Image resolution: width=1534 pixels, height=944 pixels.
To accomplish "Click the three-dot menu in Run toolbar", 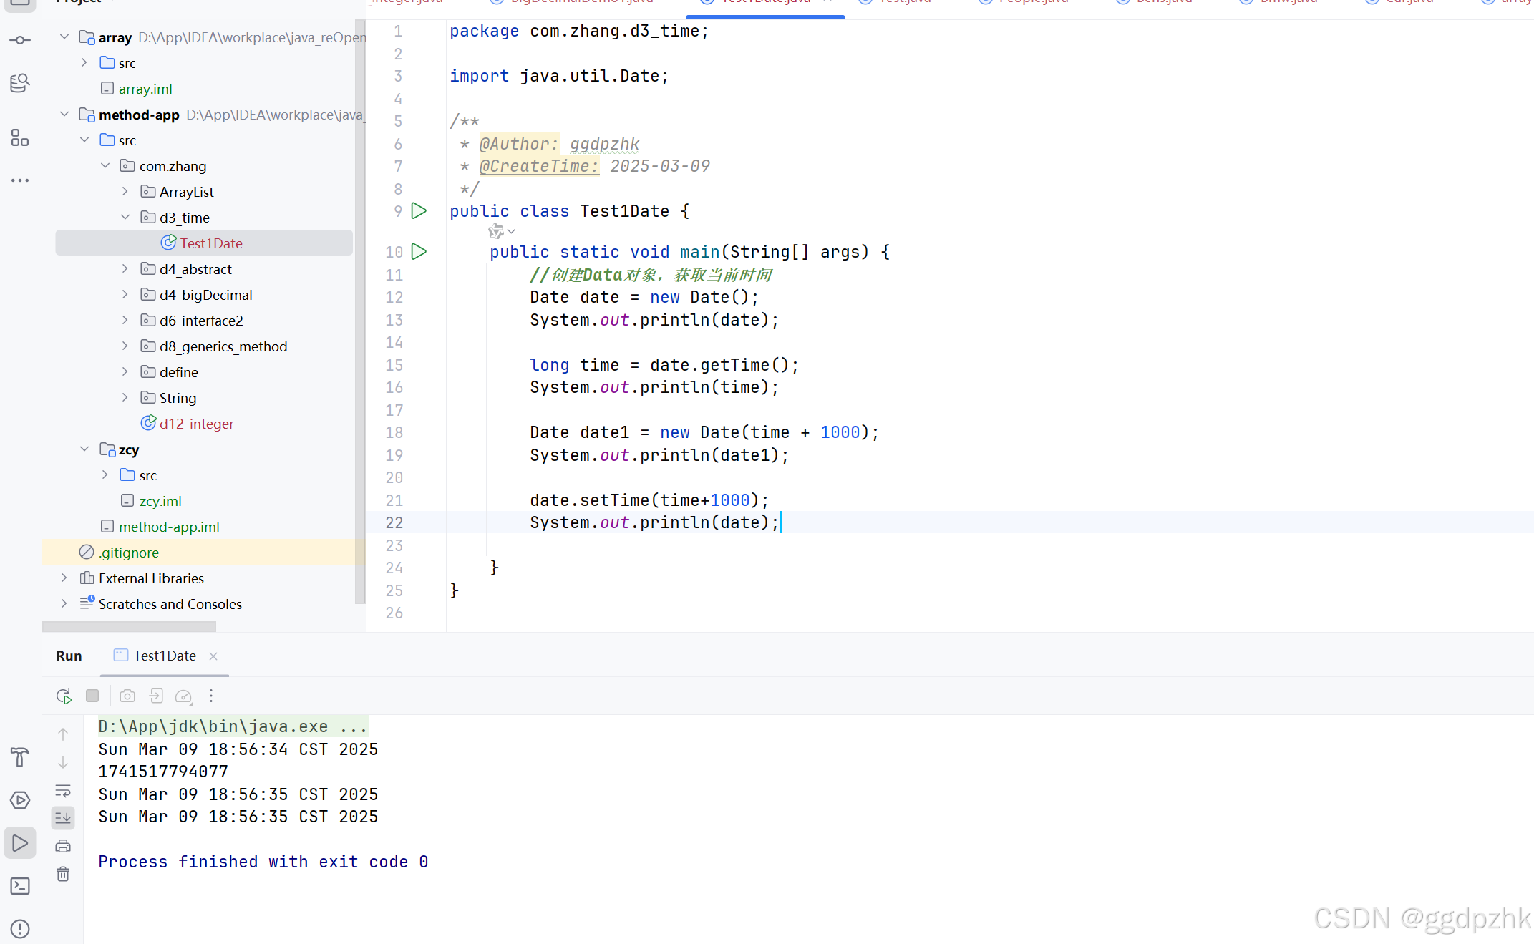I will pyautogui.click(x=210, y=695).
